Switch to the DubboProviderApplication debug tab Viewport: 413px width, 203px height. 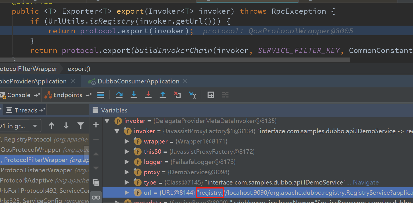[33, 81]
